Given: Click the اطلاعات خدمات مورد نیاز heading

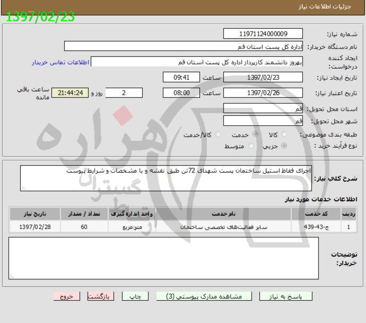Looking at the screenshot, I should (321, 199).
